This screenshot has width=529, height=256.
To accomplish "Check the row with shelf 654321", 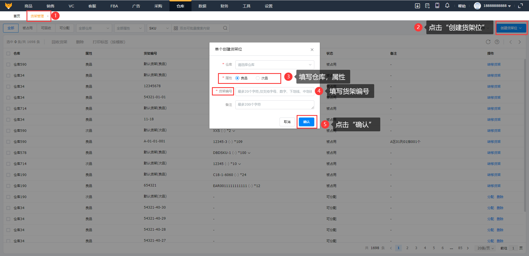I will tap(8, 186).
